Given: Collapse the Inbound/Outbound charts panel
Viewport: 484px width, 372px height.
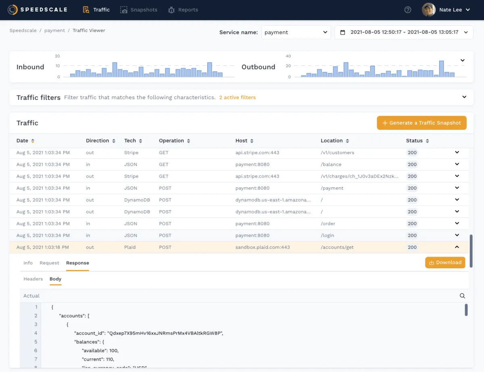Looking at the screenshot, I should 463,61.
